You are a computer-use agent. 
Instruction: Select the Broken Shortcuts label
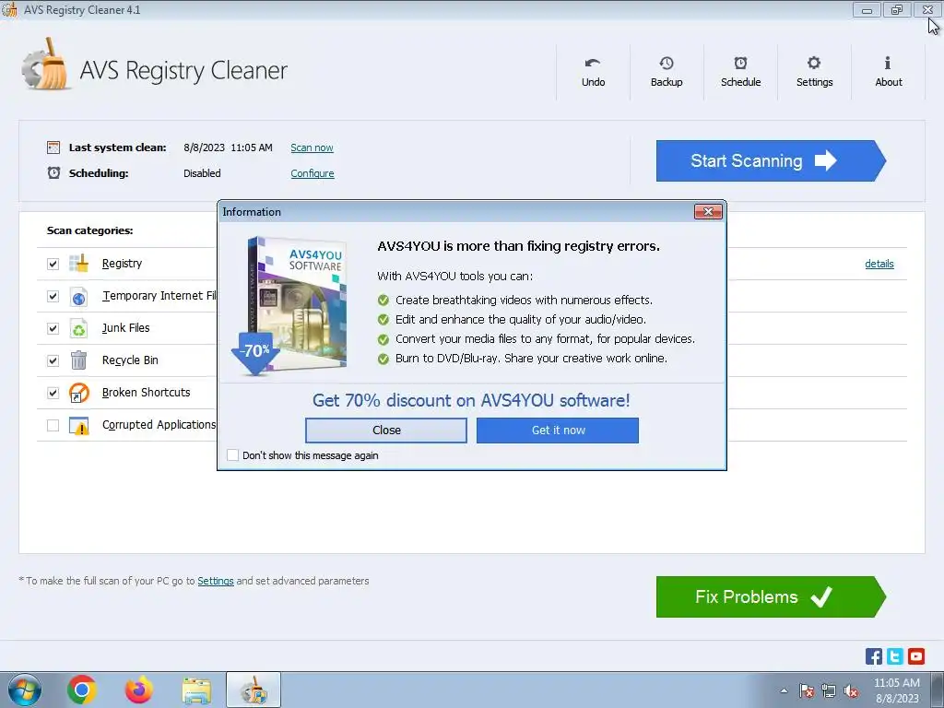[x=147, y=393]
